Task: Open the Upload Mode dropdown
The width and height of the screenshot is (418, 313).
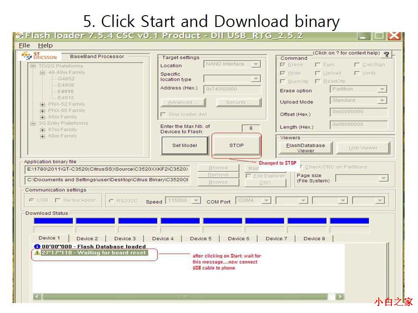Action: (382, 100)
